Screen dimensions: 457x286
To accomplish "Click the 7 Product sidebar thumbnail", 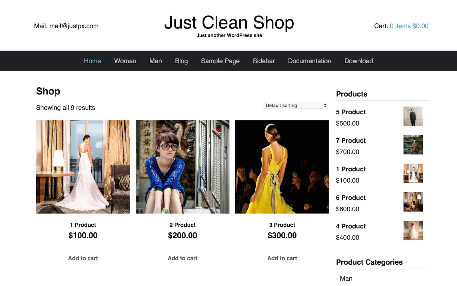I will coord(413,145).
